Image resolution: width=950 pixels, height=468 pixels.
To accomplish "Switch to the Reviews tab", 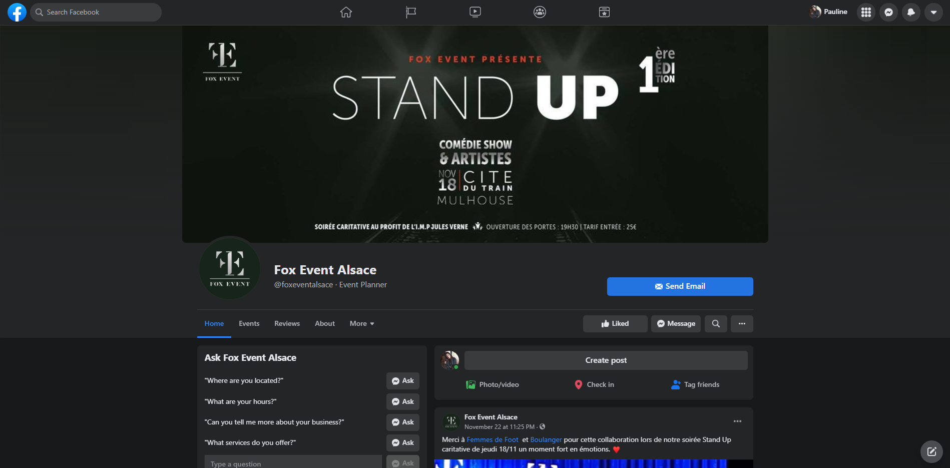I will pyautogui.click(x=287, y=324).
